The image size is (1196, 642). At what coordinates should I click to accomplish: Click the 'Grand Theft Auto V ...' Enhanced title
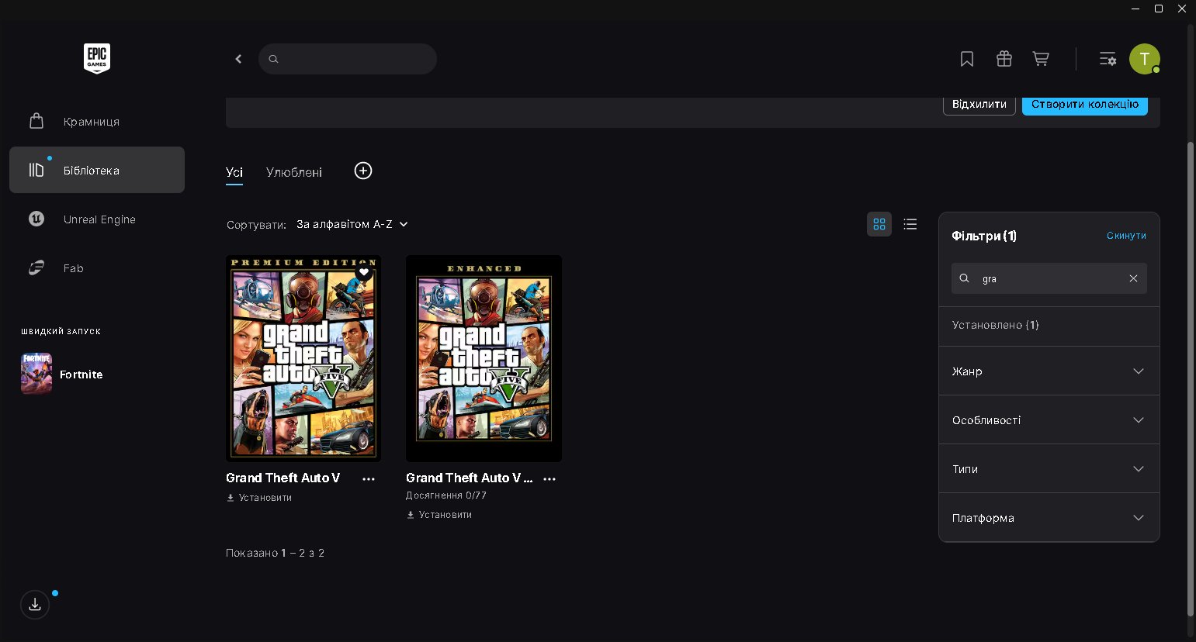click(470, 478)
